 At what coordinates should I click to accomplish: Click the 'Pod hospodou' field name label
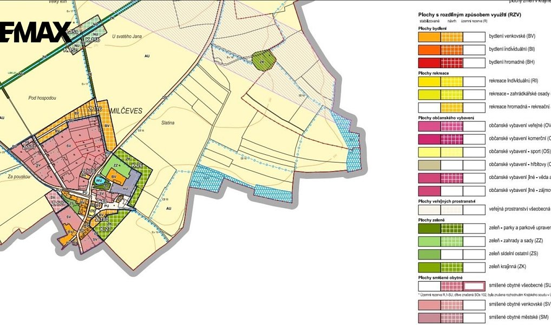coord(42,98)
